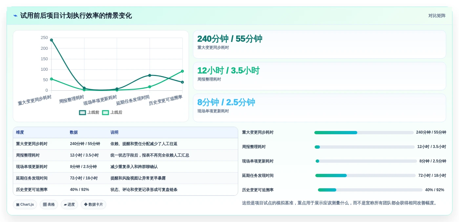Click description 依赖、提醒和责任分配减少了人工往返
459x222 pixels.
tap(144, 144)
